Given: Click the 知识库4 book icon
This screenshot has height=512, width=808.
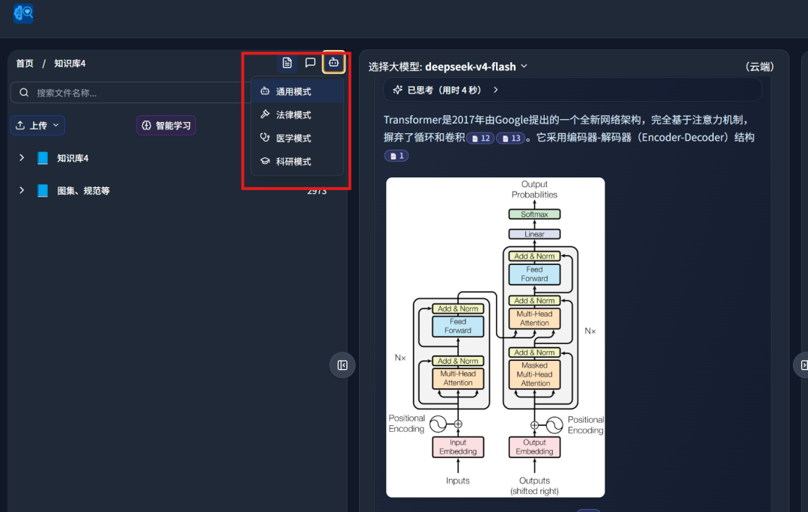Looking at the screenshot, I should click(43, 158).
